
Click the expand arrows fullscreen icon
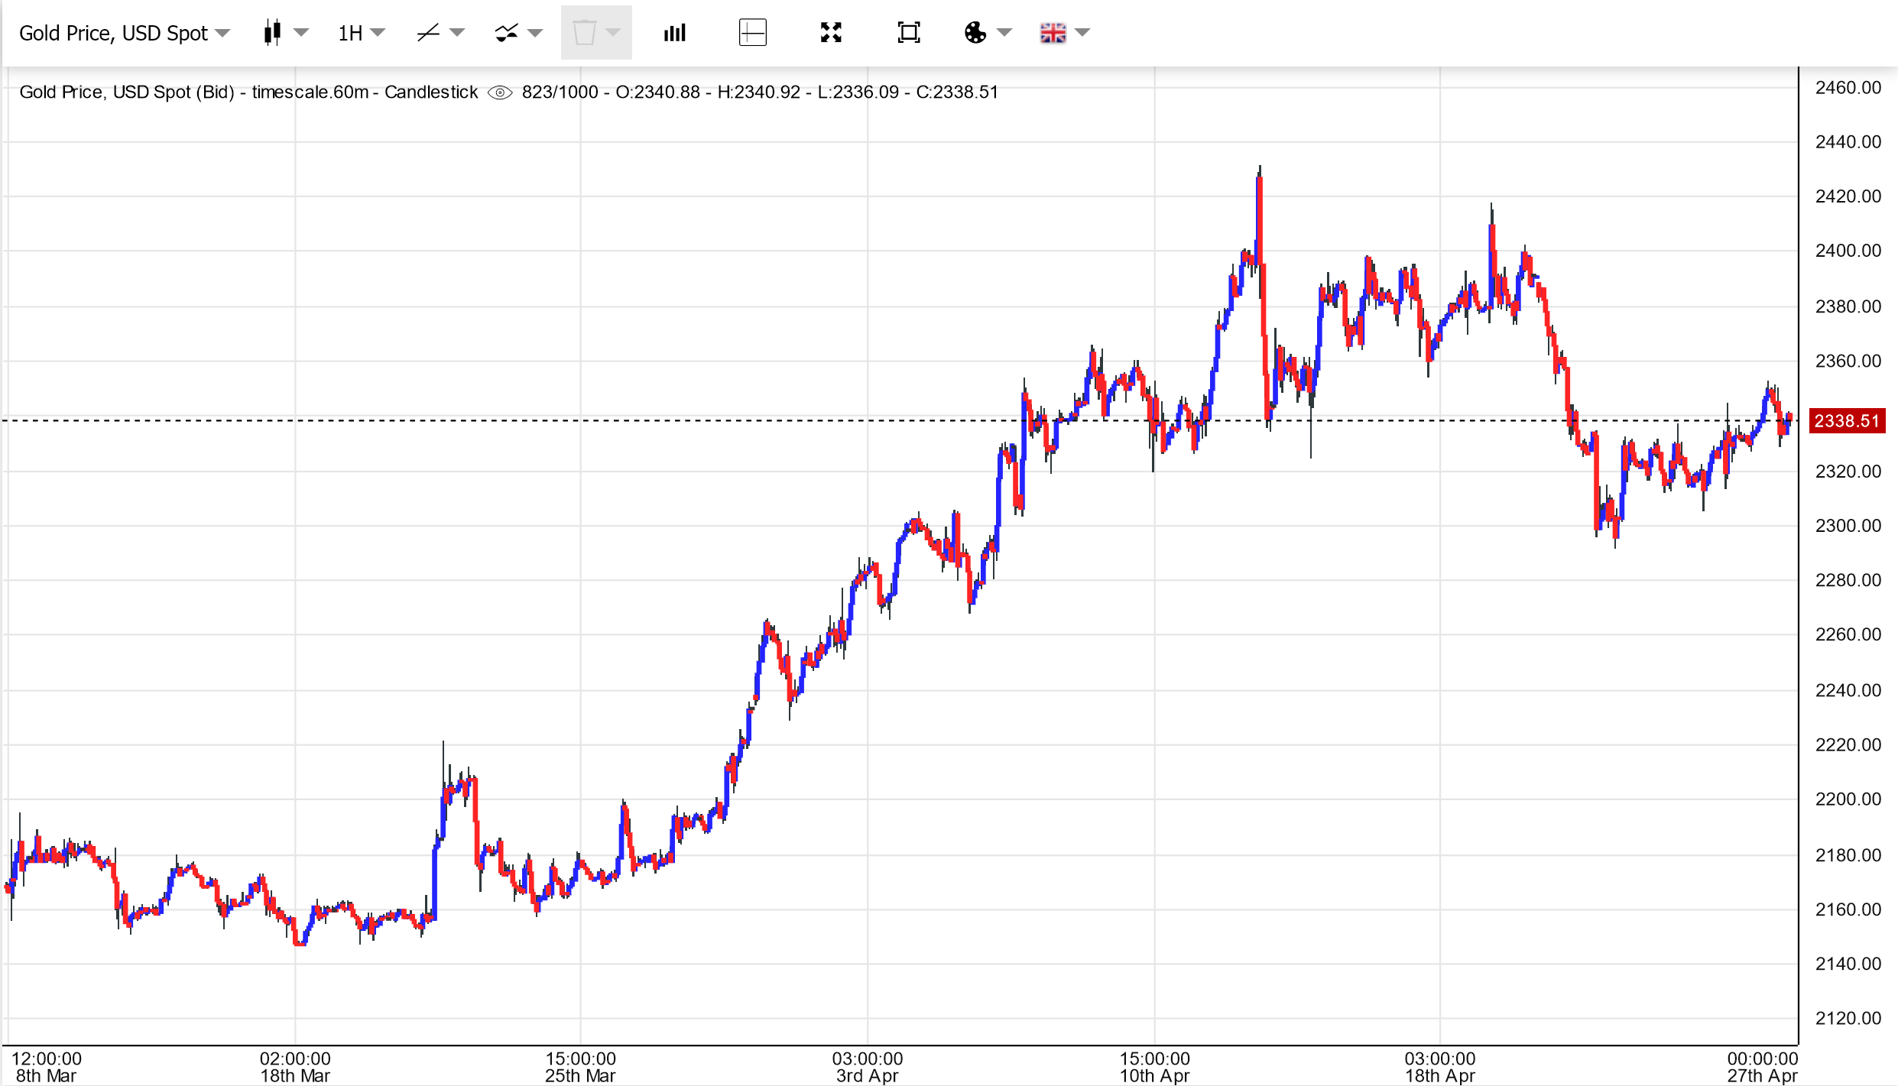click(831, 33)
